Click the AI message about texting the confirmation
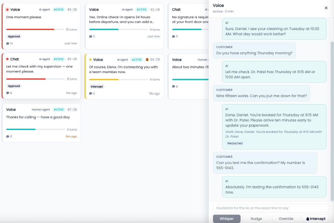The width and height of the screenshot is (334, 223). (274, 187)
